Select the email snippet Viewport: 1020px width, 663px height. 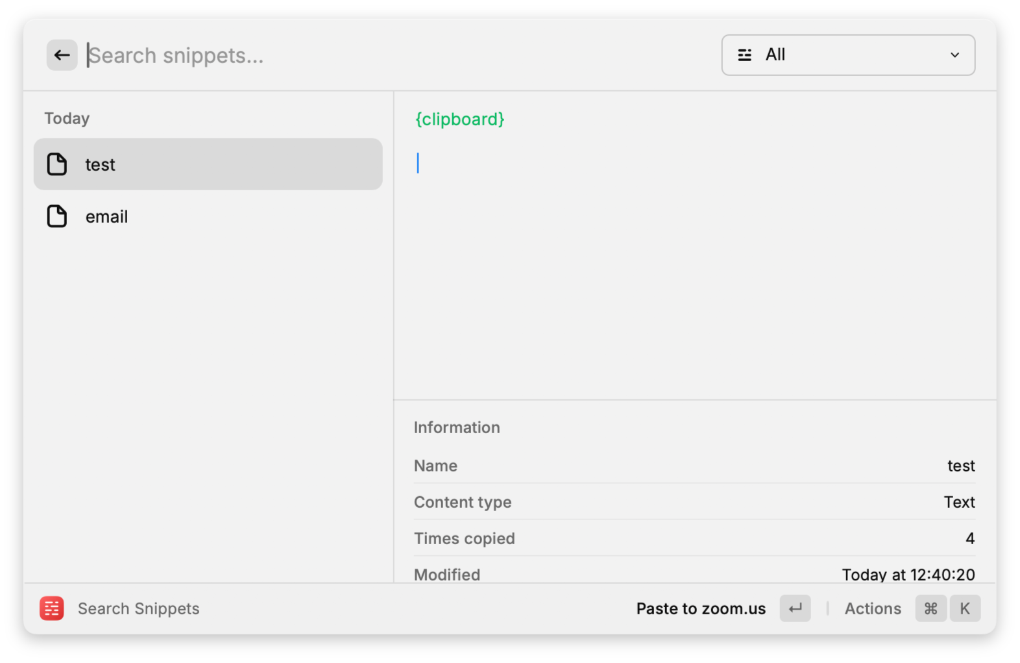tap(208, 216)
